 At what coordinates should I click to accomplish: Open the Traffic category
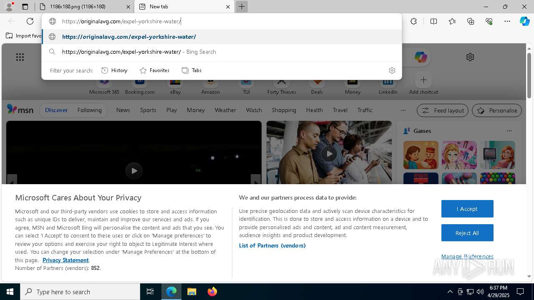pyautogui.click(x=365, y=110)
